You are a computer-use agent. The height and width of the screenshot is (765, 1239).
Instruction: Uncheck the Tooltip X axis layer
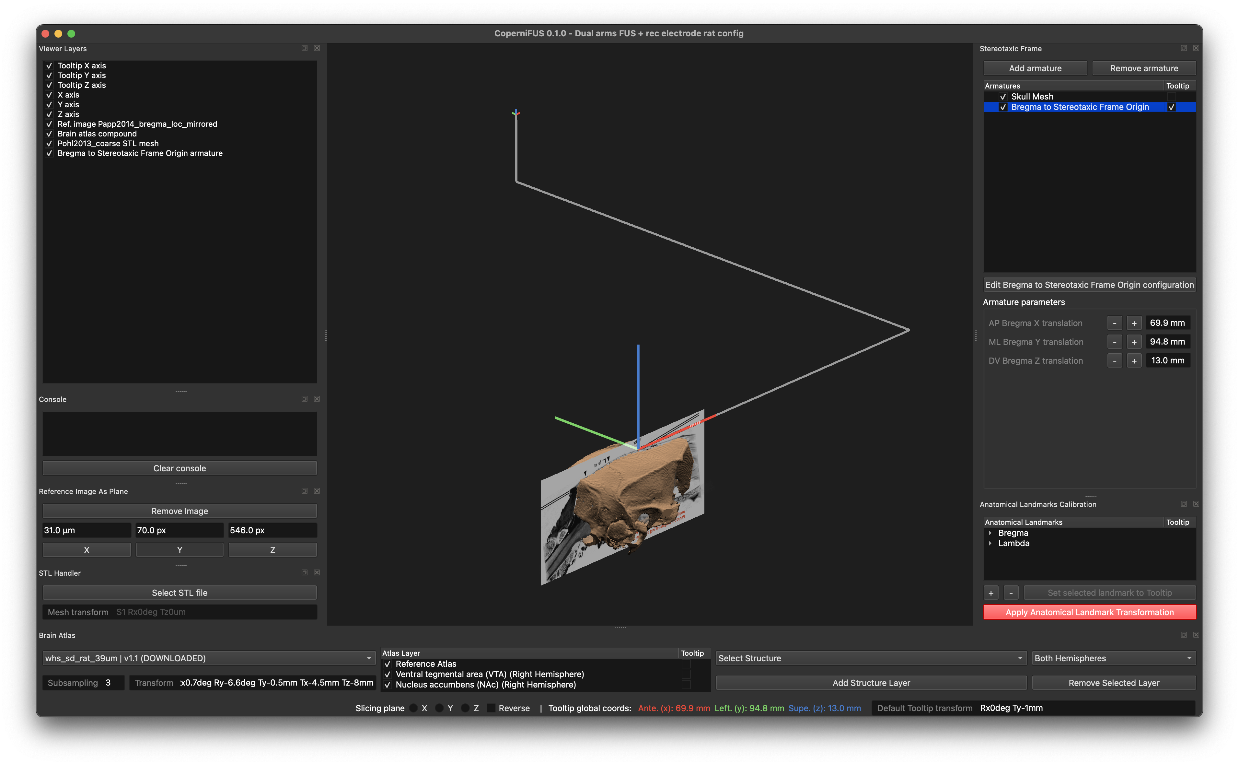[x=49, y=66]
